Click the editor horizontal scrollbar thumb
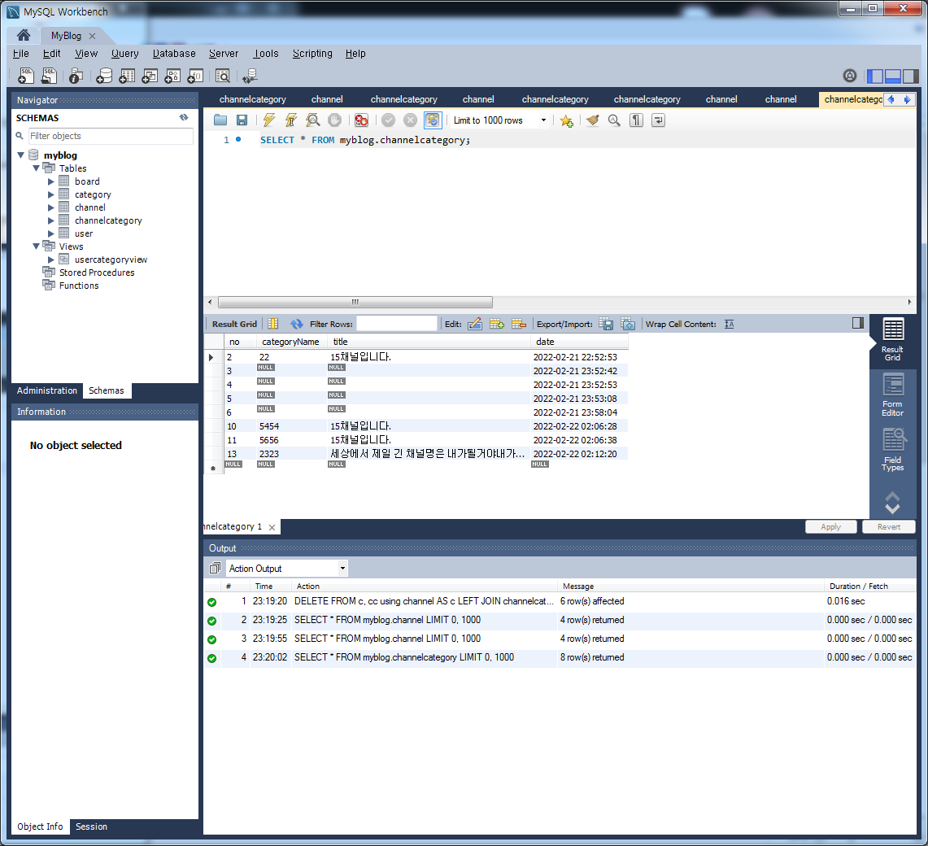928x846 pixels. [355, 302]
